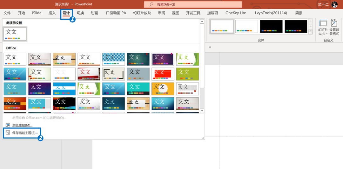The image size is (343, 169).
Task: Open the 切换 (Transitions) tab
Action: pos(80,13)
